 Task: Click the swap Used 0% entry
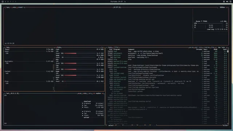[79, 57]
